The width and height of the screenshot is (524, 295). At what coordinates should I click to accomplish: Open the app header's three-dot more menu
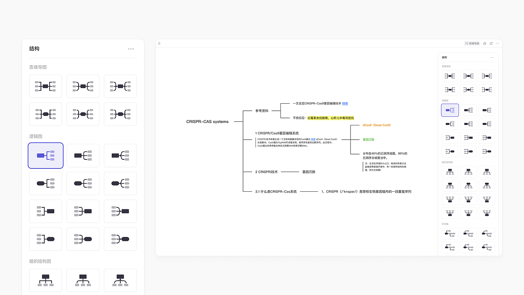497,43
